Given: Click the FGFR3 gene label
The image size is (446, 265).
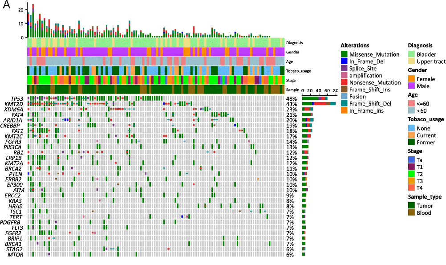Looking at the screenshot, I should pyautogui.click(x=13, y=142).
